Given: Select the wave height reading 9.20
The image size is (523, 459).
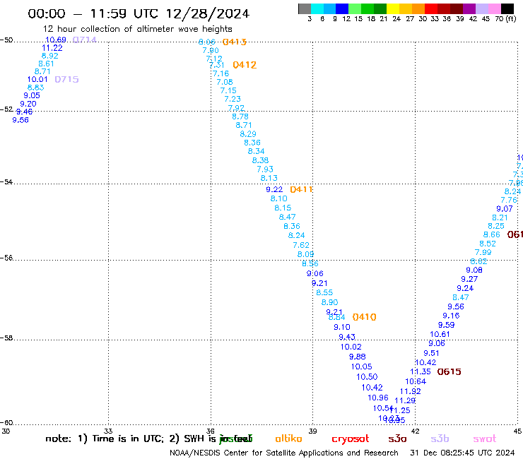Looking at the screenshot, I should [x=28, y=104].
